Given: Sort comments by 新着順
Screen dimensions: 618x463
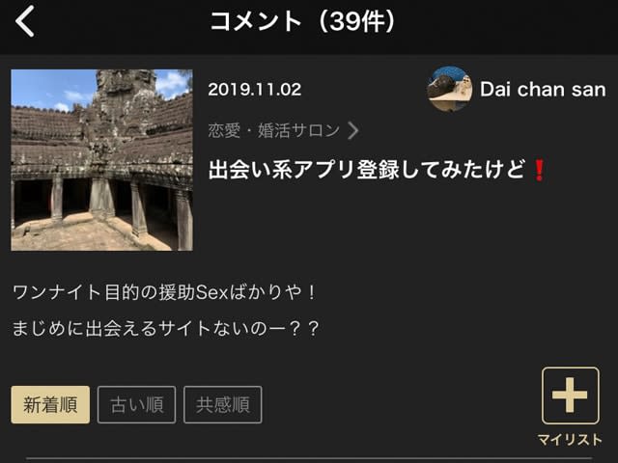Looking at the screenshot, I should point(50,405).
